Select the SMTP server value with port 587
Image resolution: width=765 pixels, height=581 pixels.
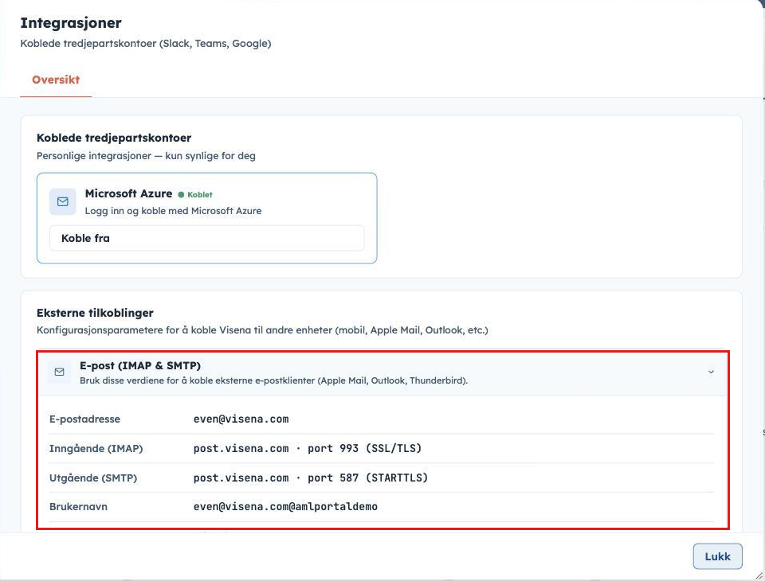[310, 478]
